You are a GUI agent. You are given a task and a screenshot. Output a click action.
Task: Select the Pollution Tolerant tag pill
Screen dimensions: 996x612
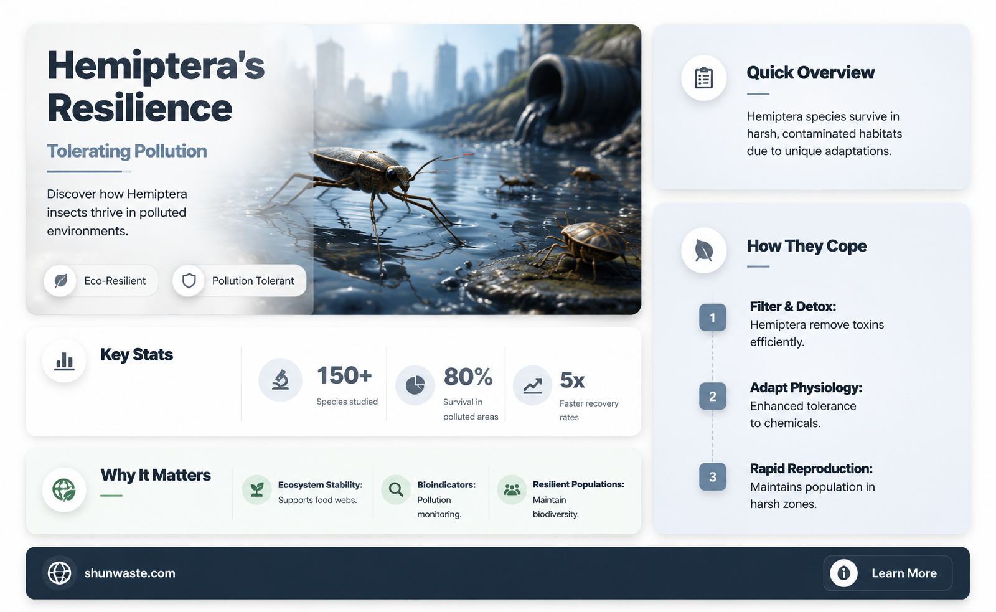tap(239, 281)
